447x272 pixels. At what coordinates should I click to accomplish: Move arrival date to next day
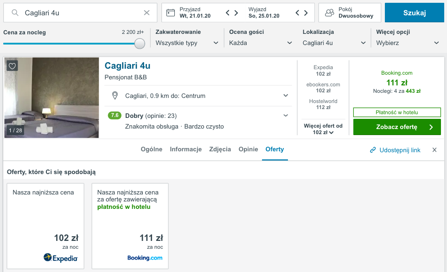tap(236, 13)
